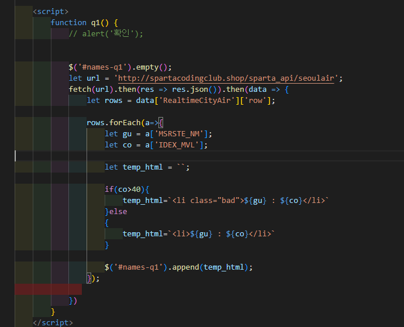Click the yellow closing brace of q1

[x=53, y=312]
